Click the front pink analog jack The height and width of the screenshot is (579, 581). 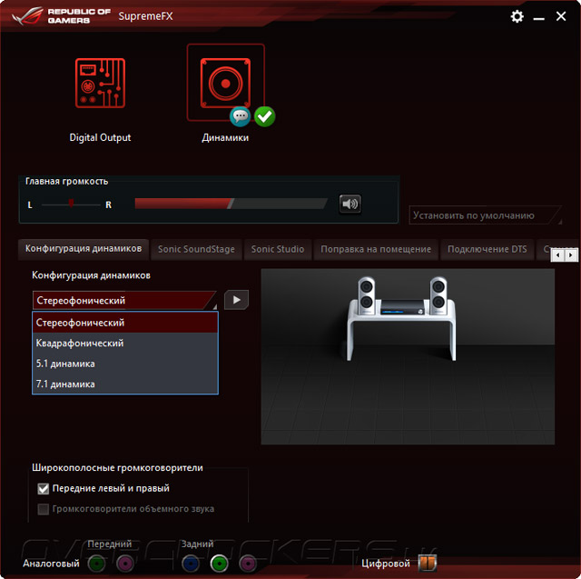tap(125, 564)
